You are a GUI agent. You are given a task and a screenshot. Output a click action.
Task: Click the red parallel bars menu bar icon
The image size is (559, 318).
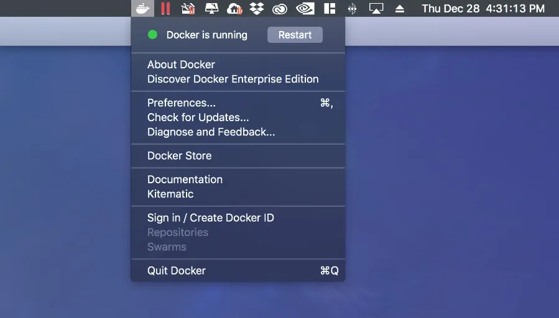tap(165, 9)
